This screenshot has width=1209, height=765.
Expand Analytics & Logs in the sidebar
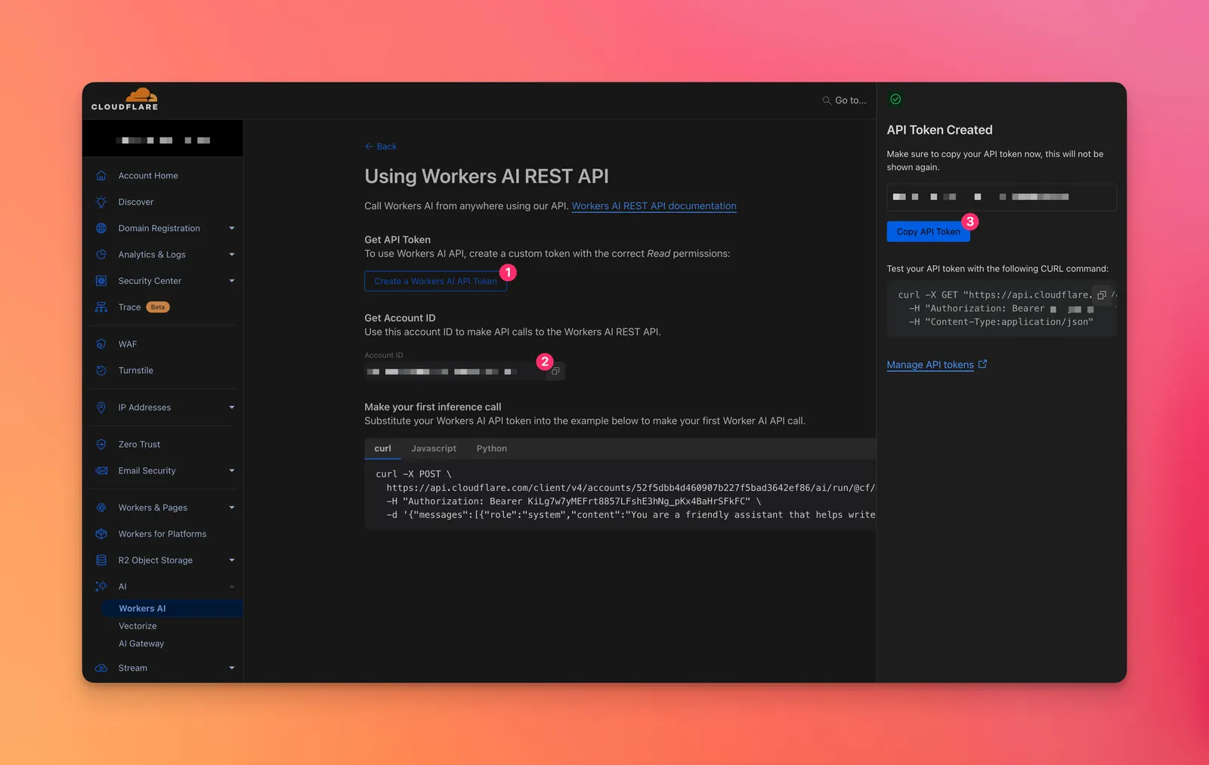(231, 254)
